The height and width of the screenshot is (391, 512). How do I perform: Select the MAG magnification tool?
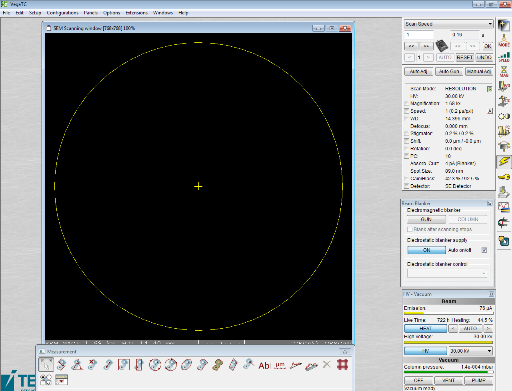tap(504, 72)
